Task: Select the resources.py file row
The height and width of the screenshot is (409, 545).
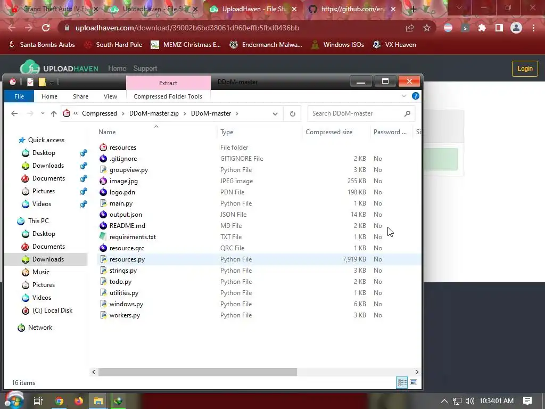Action: coord(259,259)
